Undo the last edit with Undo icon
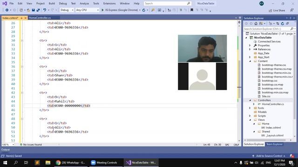Image resolution: width=298 pixels, height=167 pixels. pyautogui.click(x=45, y=10)
